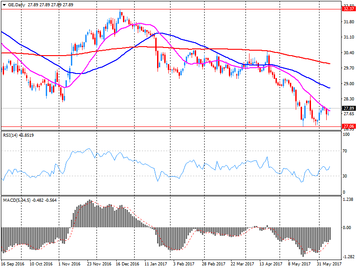Click the 31.10 price axis value
359x269 pixels.
[x=349, y=37]
